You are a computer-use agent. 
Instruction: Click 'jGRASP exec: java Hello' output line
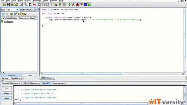click(37, 94)
